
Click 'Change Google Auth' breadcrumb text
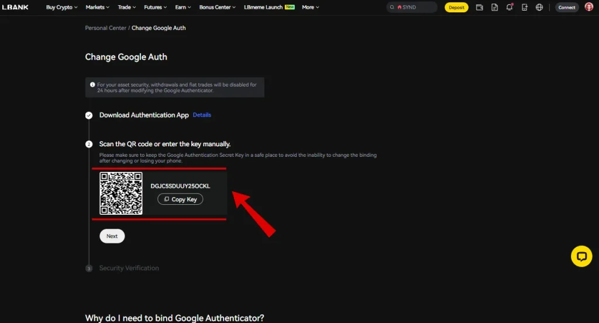pos(159,28)
